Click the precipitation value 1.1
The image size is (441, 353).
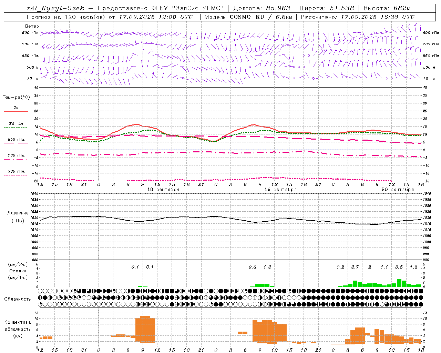coord(384,267)
